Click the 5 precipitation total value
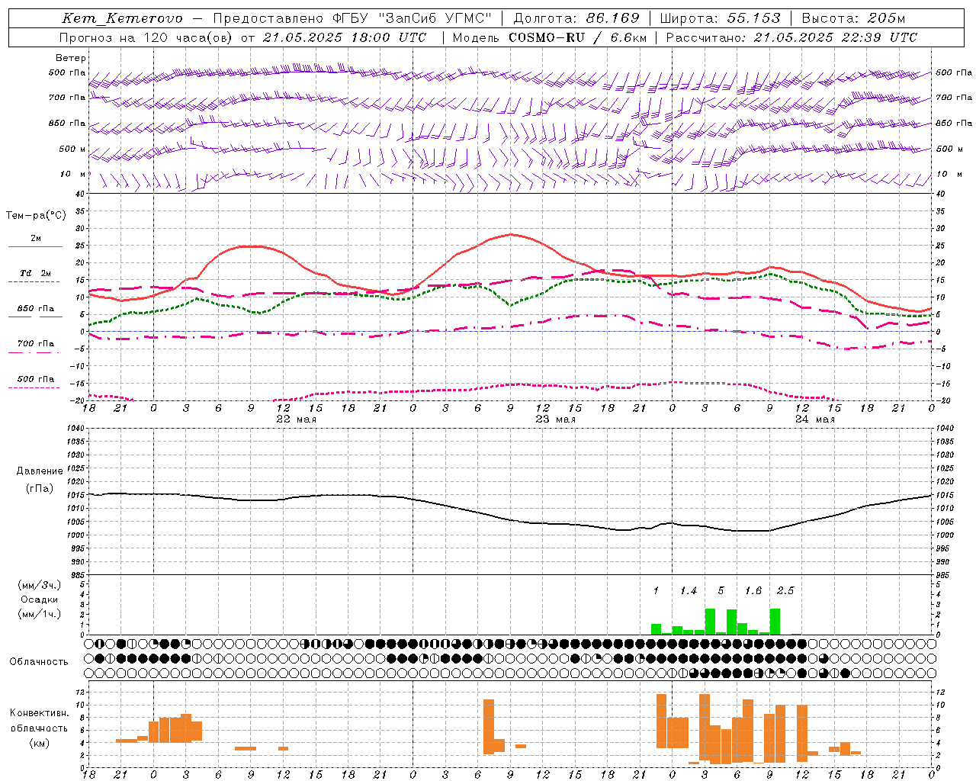This screenshot has width=976, height=781. 721,591
